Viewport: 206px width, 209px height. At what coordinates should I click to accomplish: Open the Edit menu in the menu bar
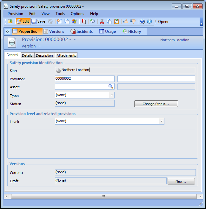tap(32, 14)
